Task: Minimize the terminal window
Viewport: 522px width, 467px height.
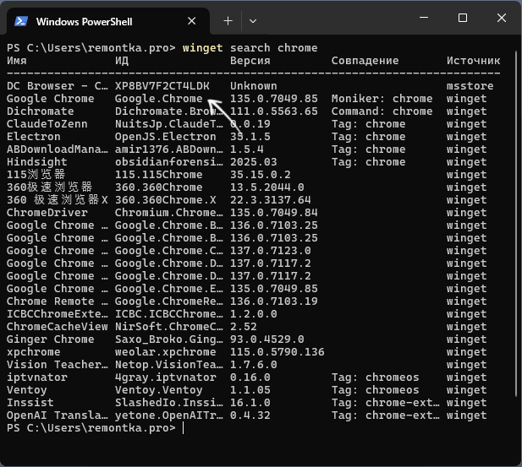Action: [423, 19]
